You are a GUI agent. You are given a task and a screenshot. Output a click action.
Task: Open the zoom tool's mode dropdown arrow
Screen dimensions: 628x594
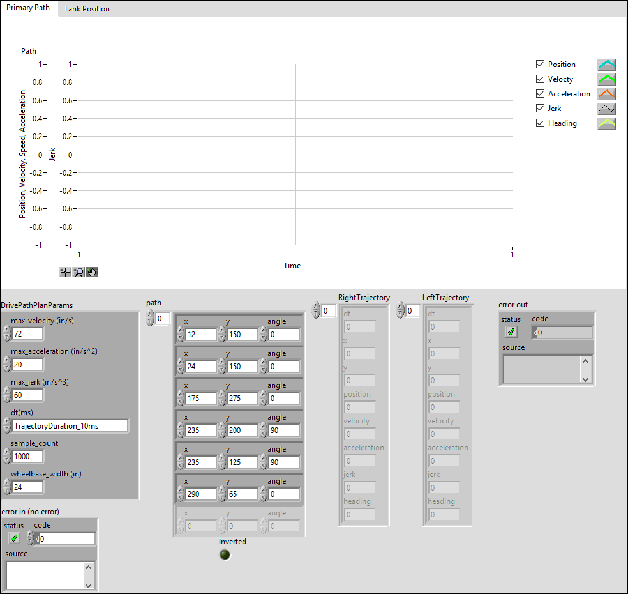coord(82,274)
